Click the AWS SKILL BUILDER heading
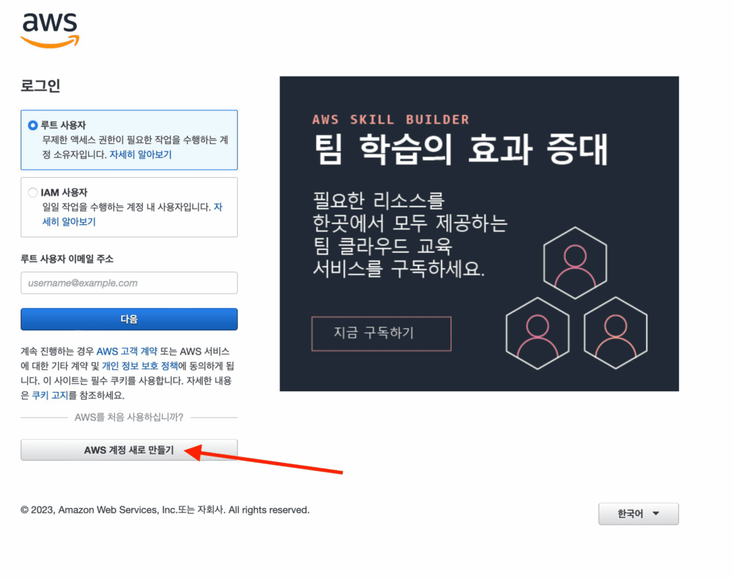The height and width of the screenshot is (579, 734). pos(391,120)
